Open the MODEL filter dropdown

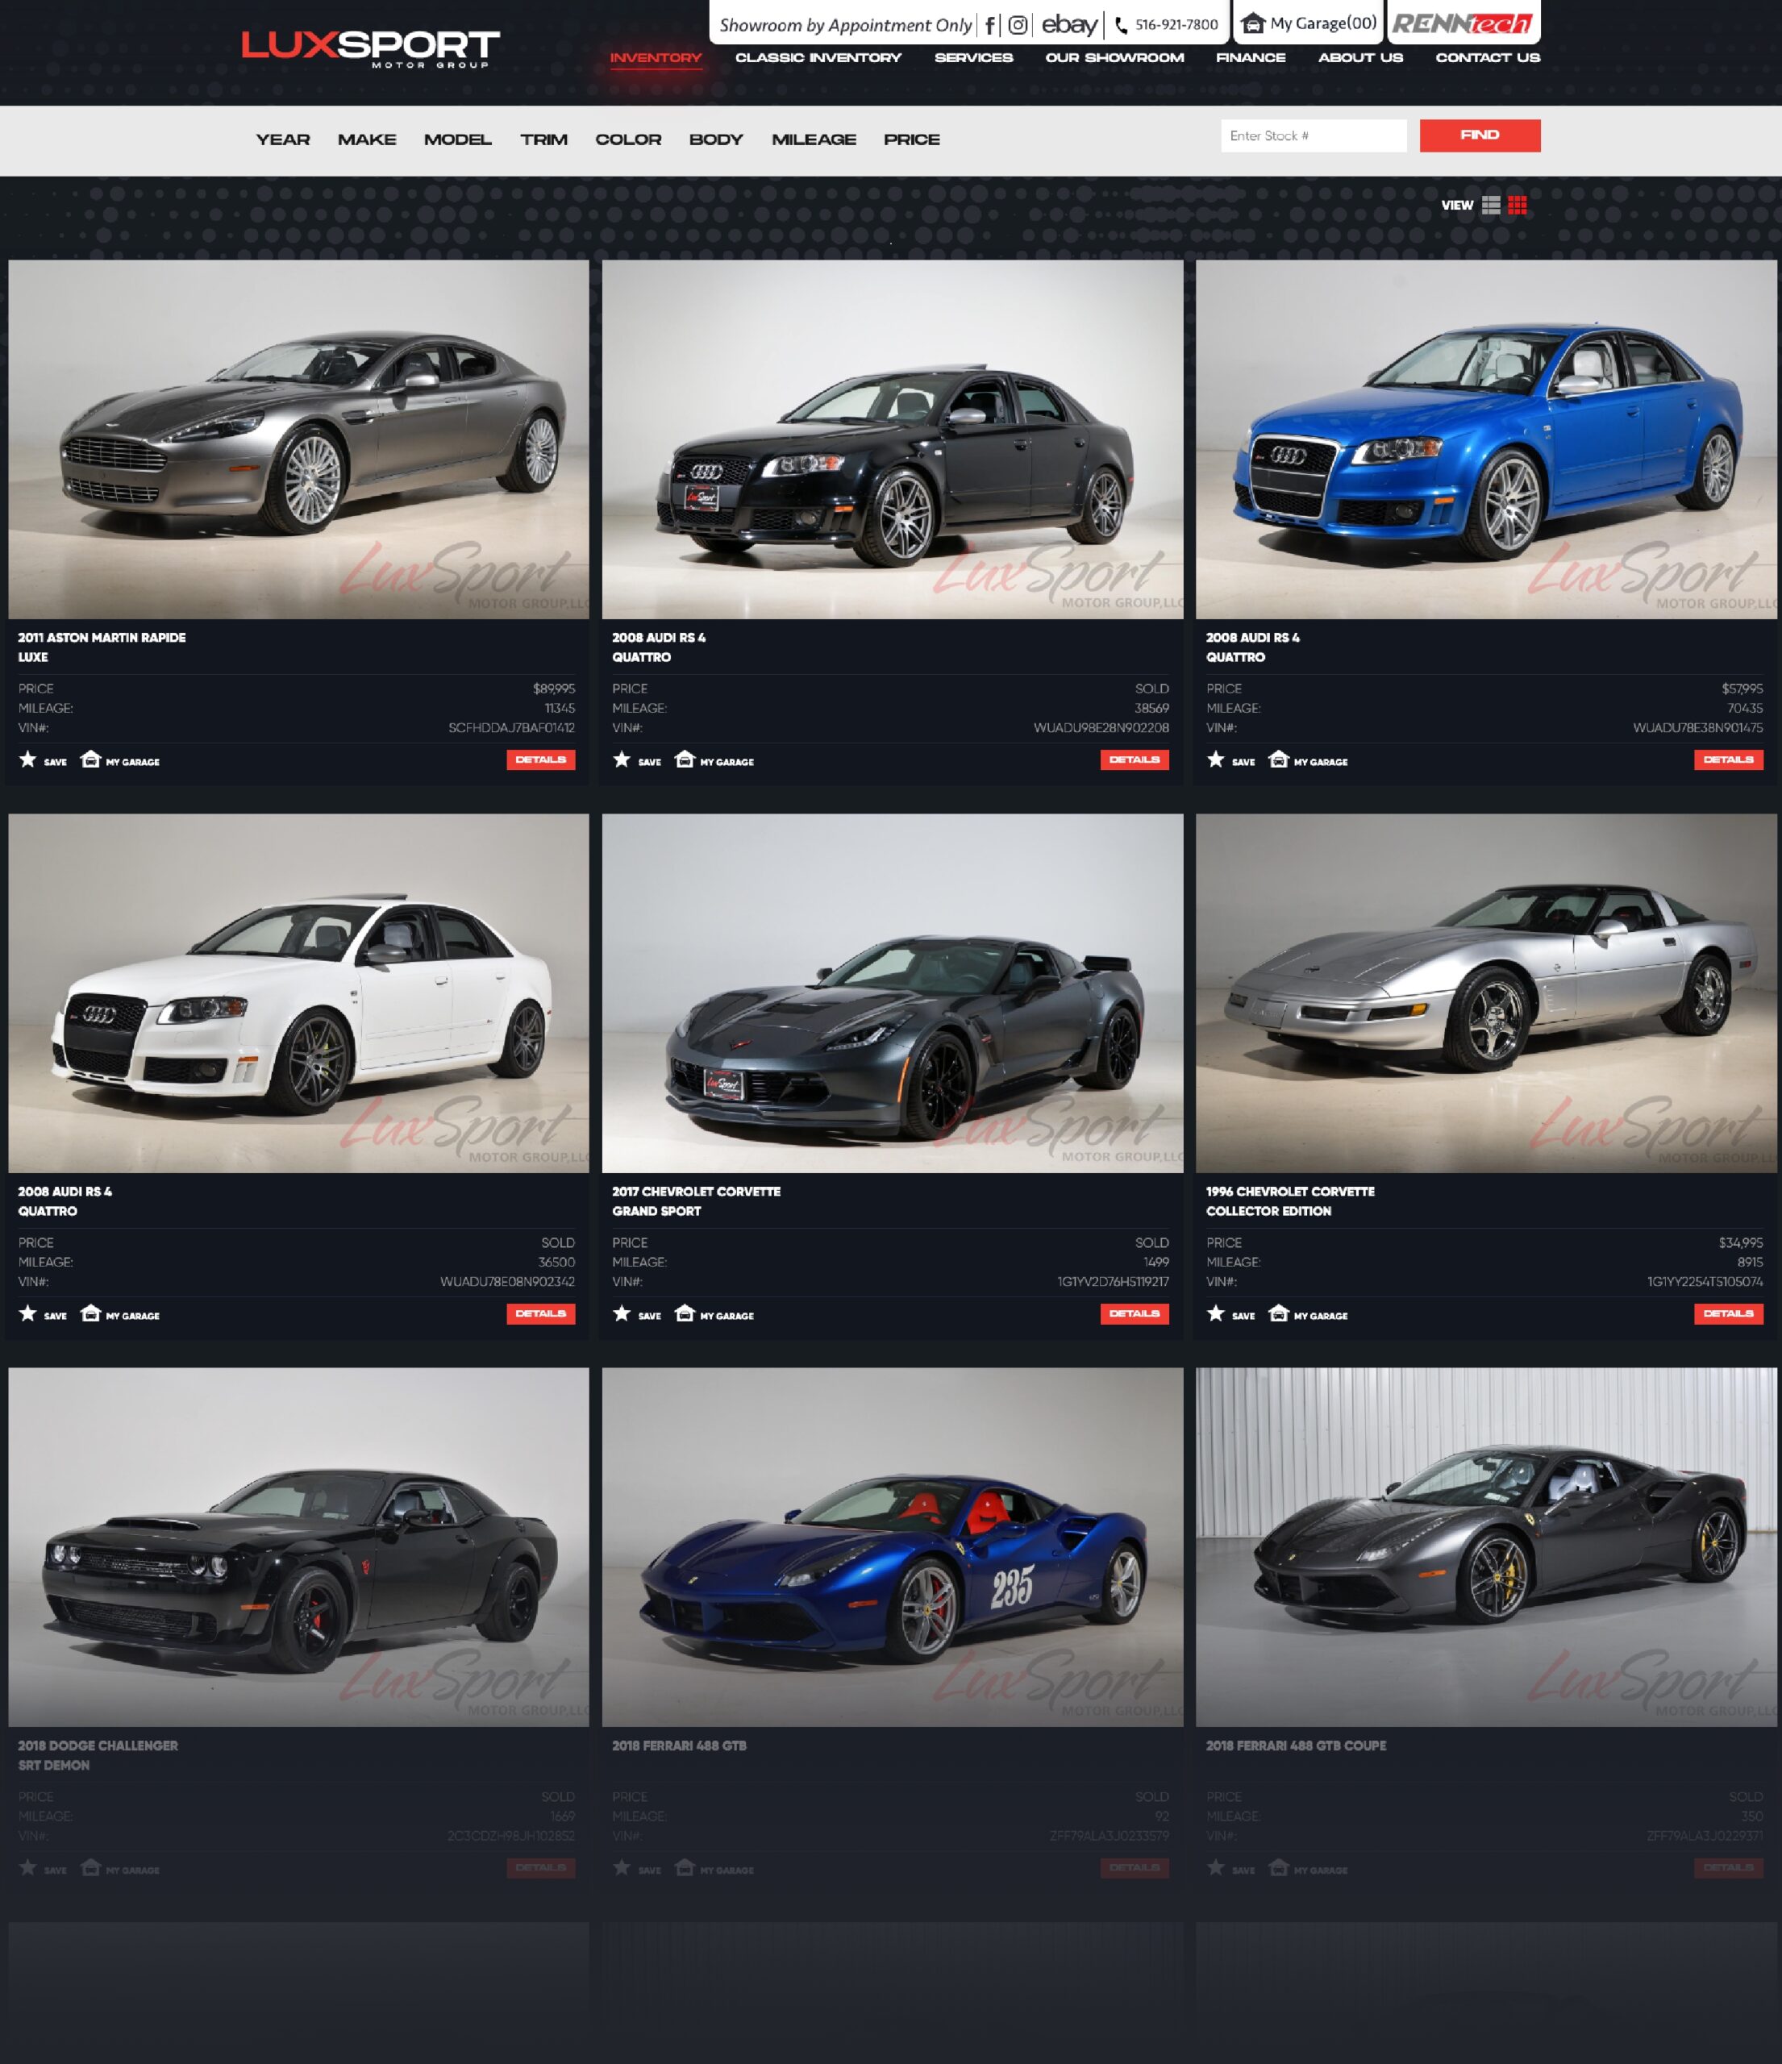(x=457, y=139)
